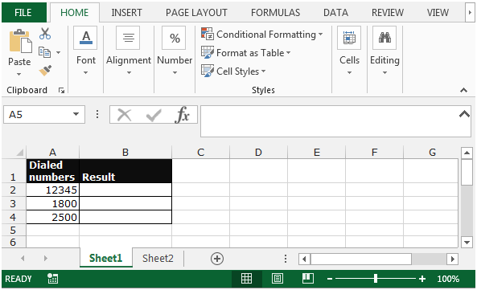Click the zoom slider handle
The image size is (477, 290).
click(376, 279)
